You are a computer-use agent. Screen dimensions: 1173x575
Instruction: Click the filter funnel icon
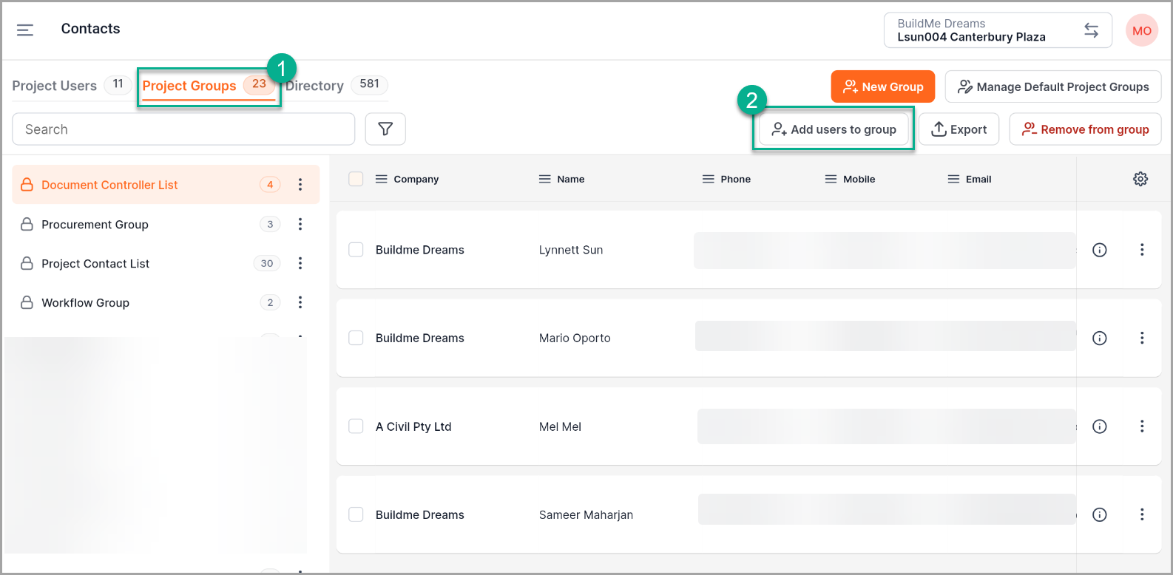(x=385, y=129)
